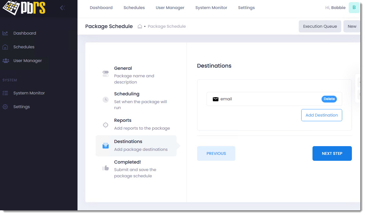Open System Monitor in top navigation
This screenshot has height=215, width=365.
click(211, 8)
